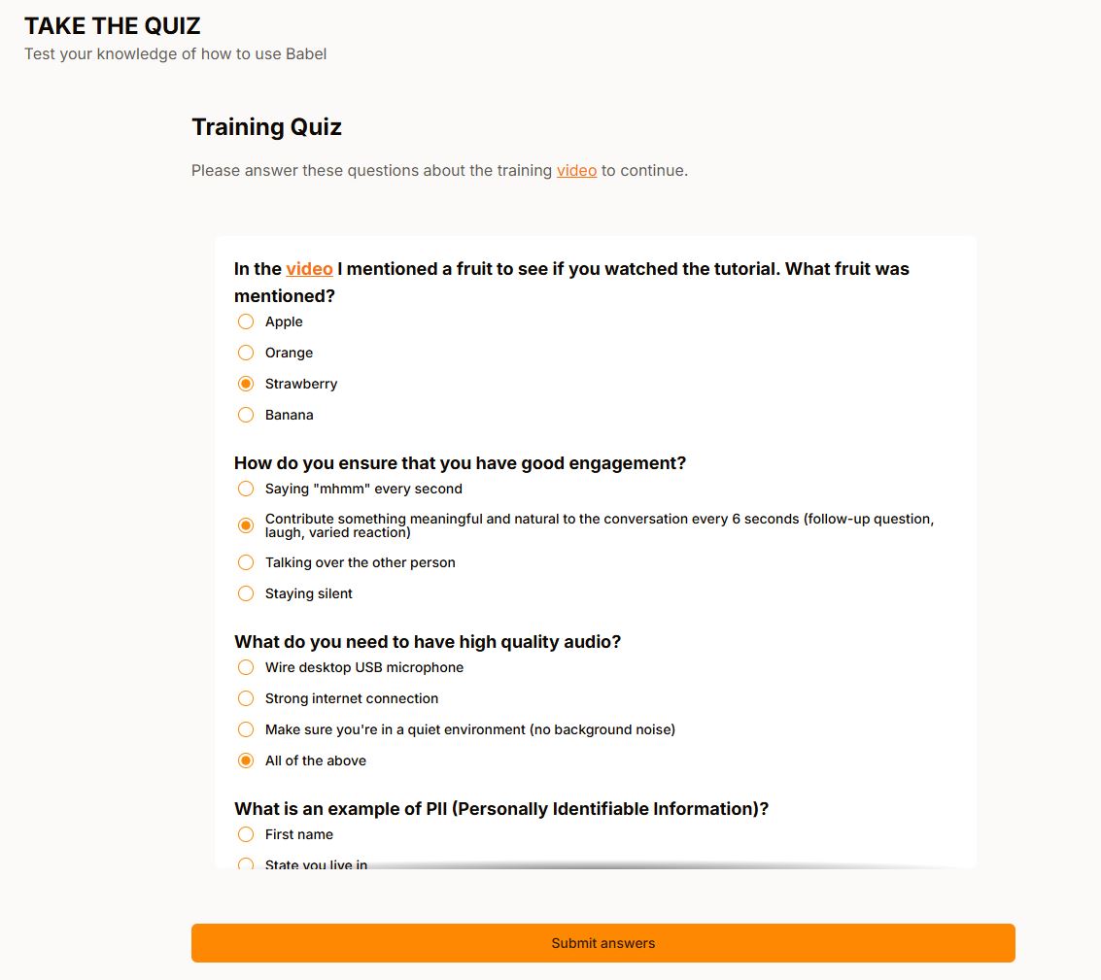This screenshot has width=1101, height=980.
Task: Select "Wire desktop USB microphone" option
Action: click(246, 667)
